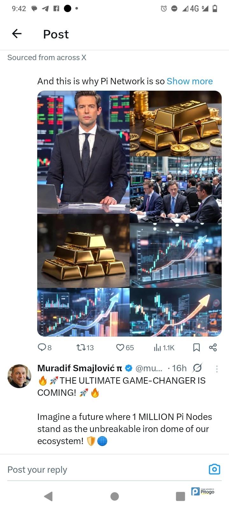Screen dimensions: 229x509
Task: Bookmark this post
Action: pos(197,347)
